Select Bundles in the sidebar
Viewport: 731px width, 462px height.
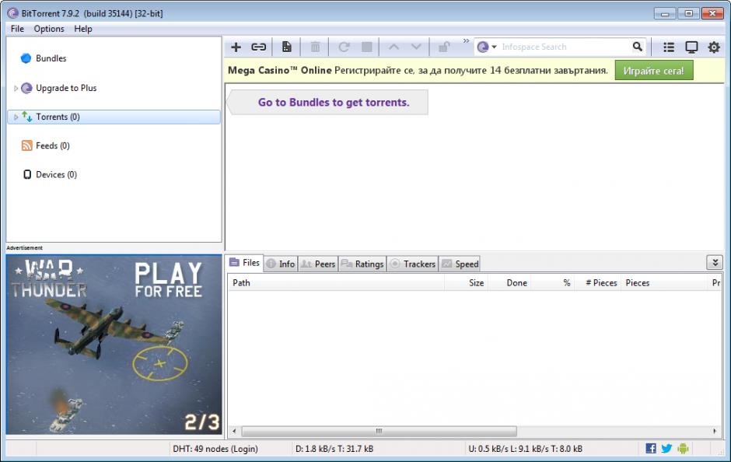51,58
